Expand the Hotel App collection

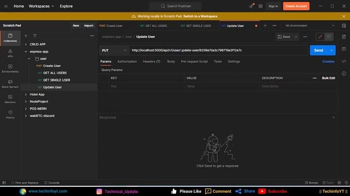pos(26,94)
